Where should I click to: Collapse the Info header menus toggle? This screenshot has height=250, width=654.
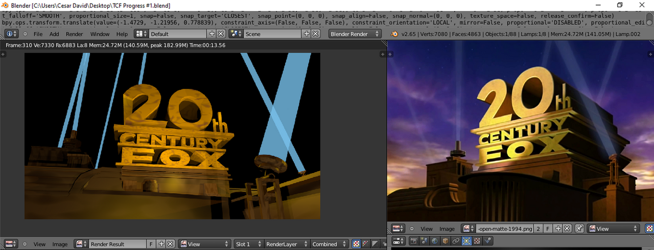[x=25, y=34]
